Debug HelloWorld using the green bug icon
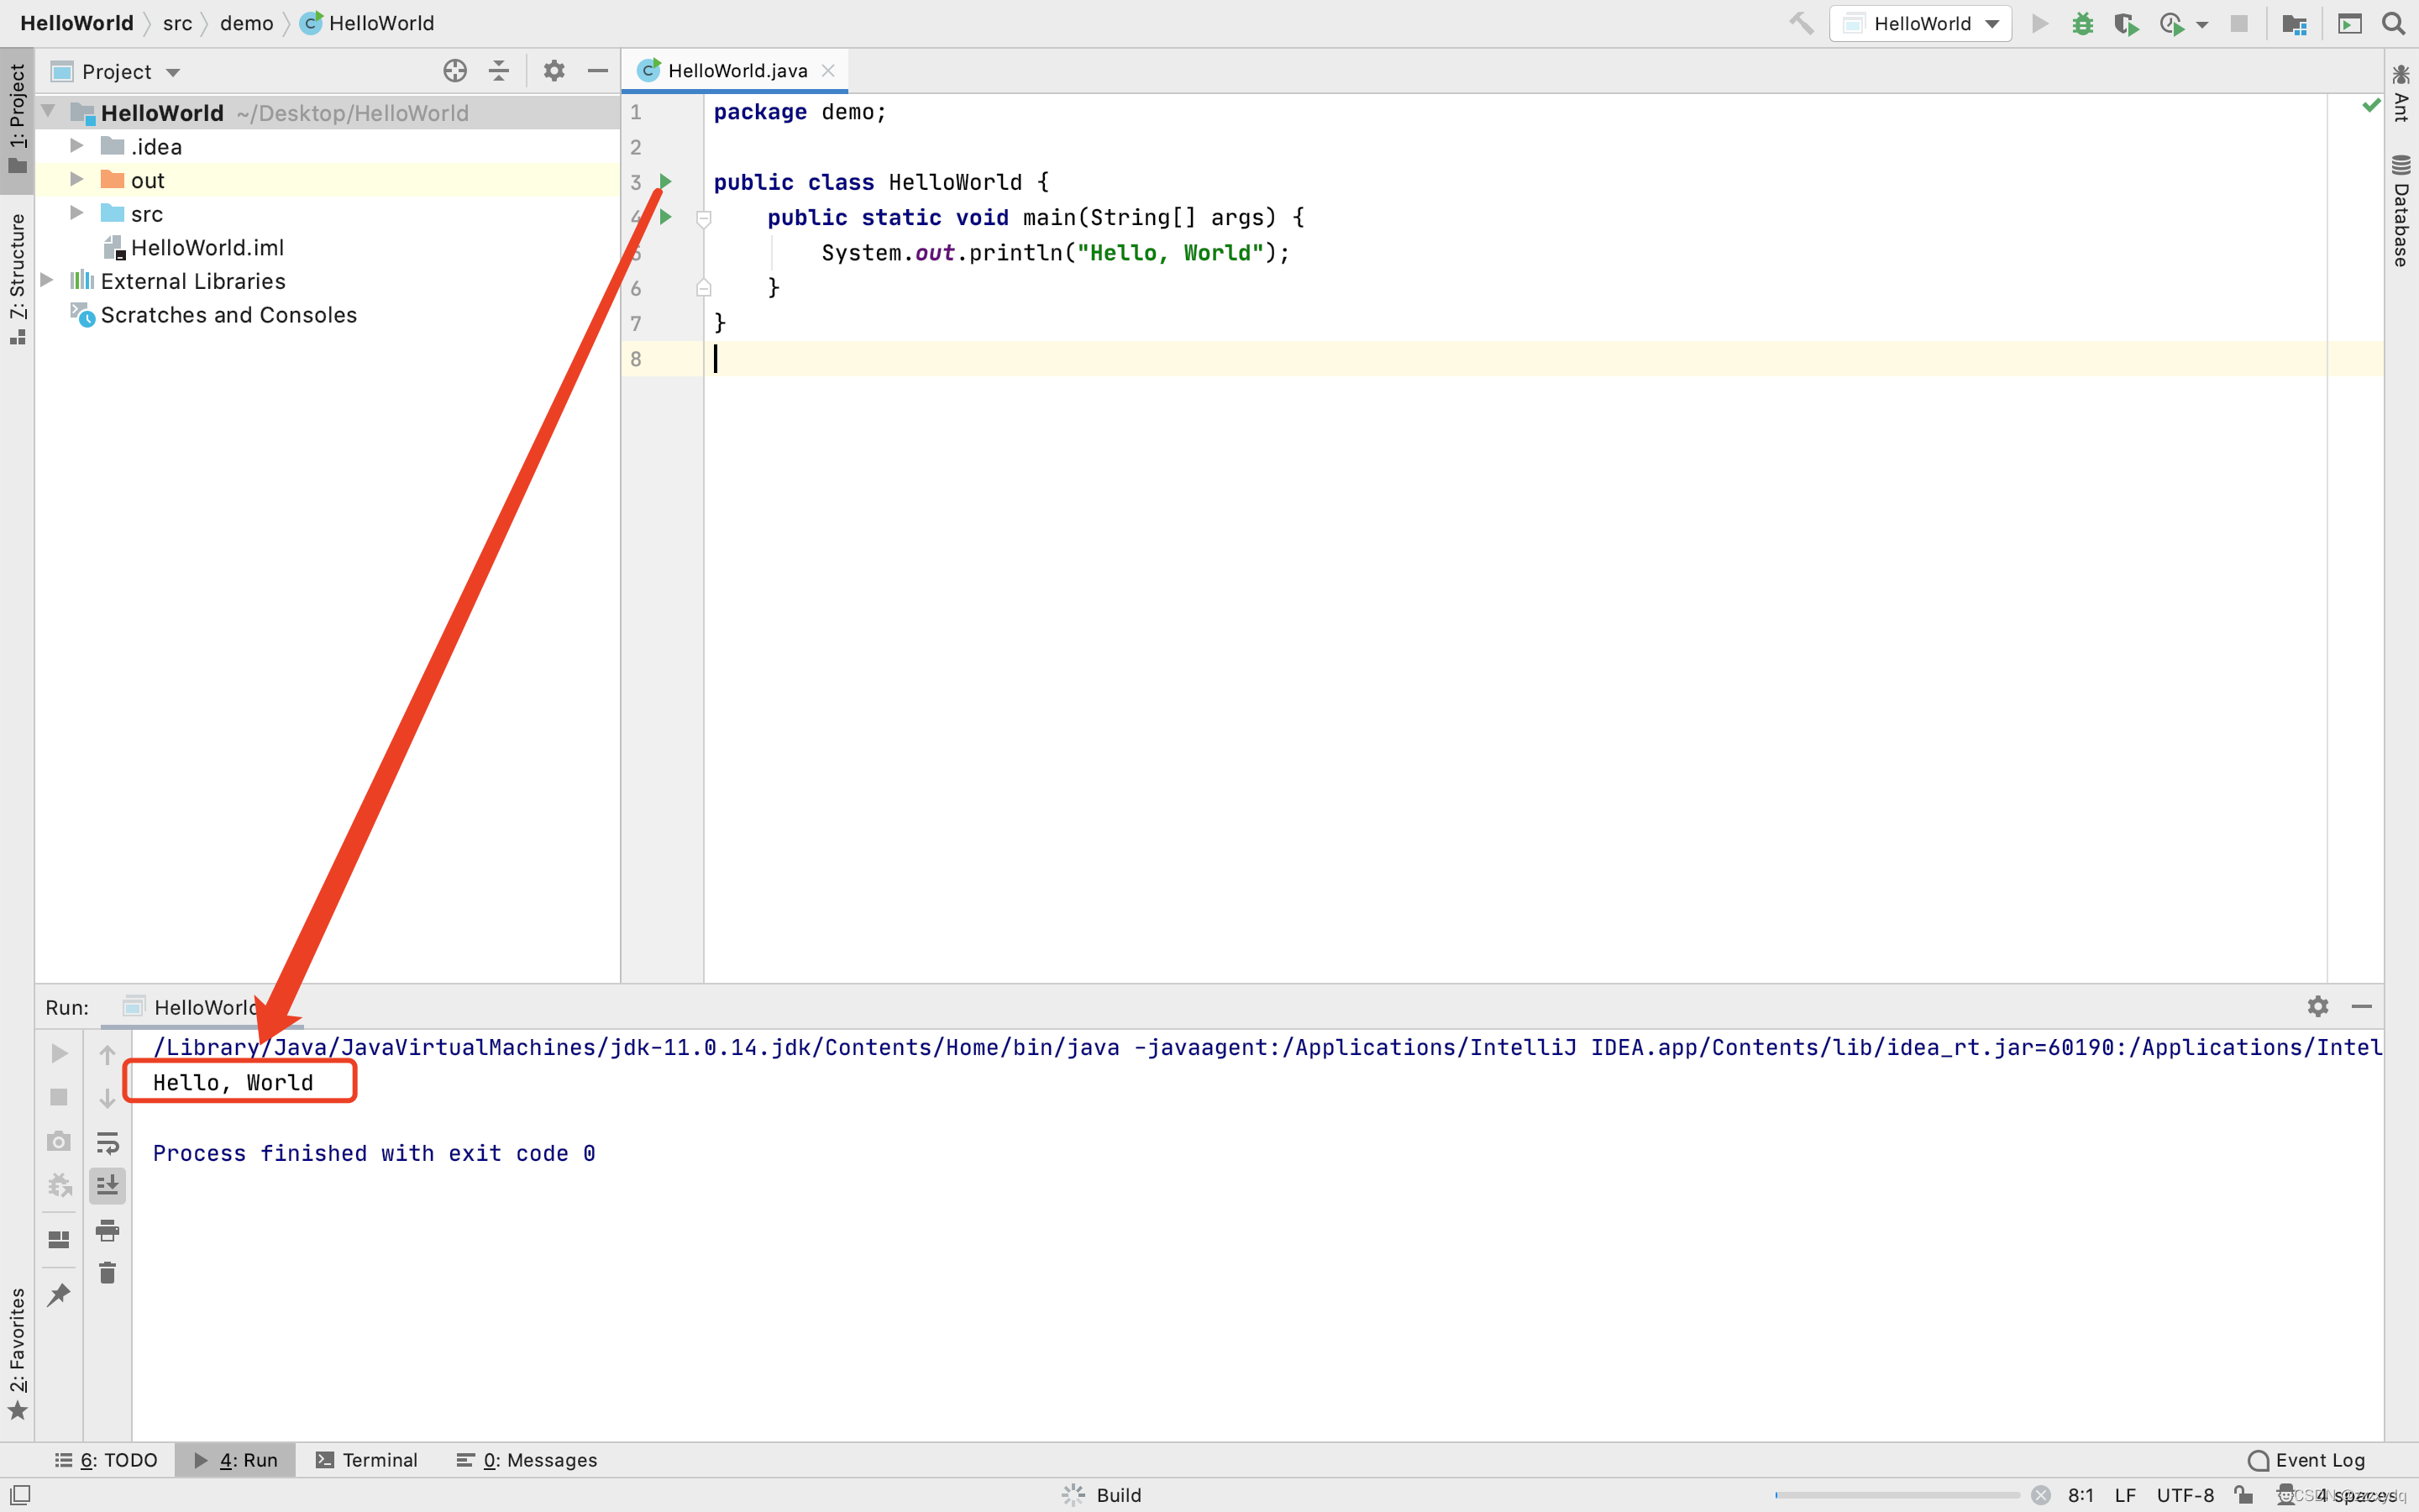Image resolution: width=2419 pixels, height=1512 pixels. click(2083, 23)
